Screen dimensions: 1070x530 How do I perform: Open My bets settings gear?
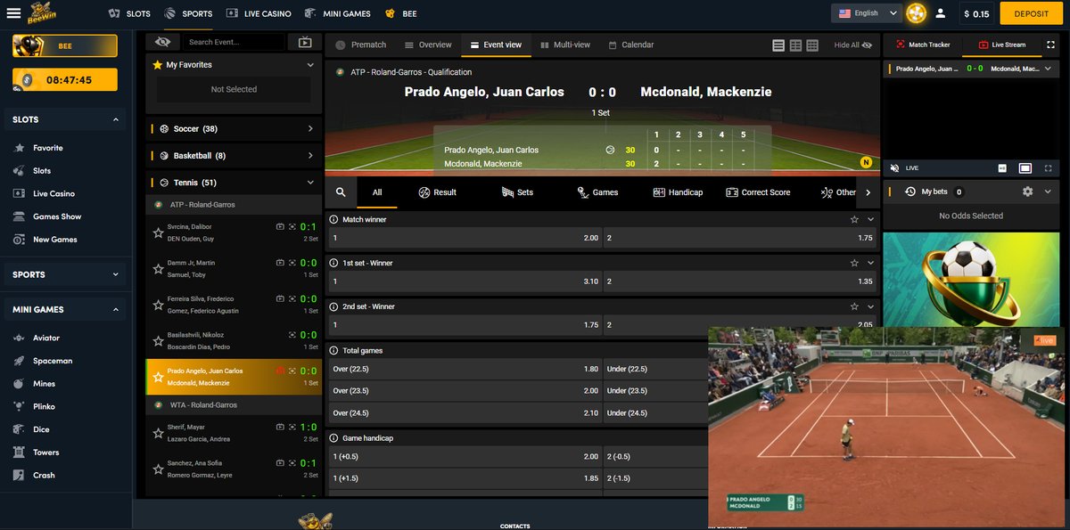tap(1027, 192)
